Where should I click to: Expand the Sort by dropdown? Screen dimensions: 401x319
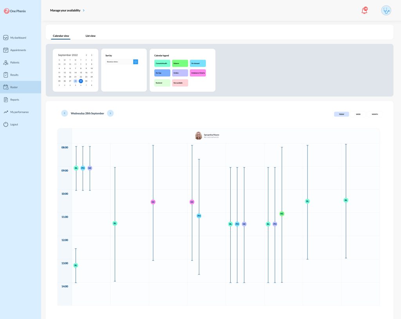(x=135, y=62)
